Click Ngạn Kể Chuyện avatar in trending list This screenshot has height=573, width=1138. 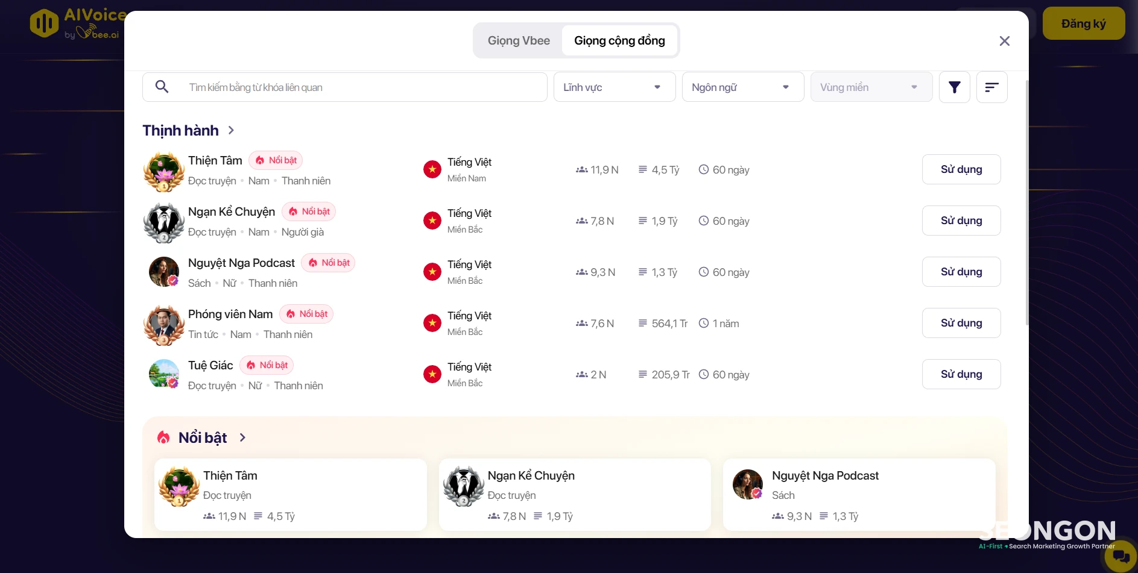164,222
